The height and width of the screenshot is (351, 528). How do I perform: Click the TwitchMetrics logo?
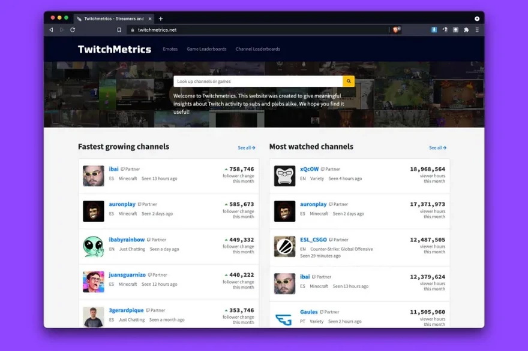point(115,49)
